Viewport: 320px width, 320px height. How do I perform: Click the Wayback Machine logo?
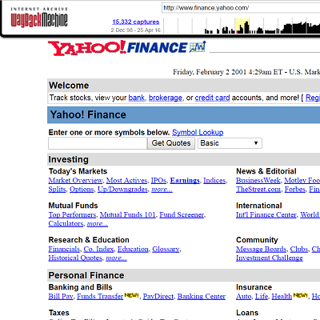click(x=39, y=18)
